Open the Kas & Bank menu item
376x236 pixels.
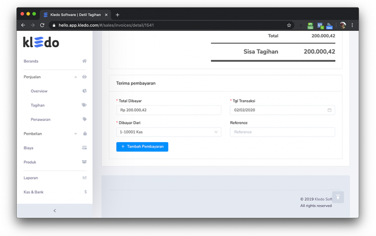pyautogui.click(x=34, y=192)
